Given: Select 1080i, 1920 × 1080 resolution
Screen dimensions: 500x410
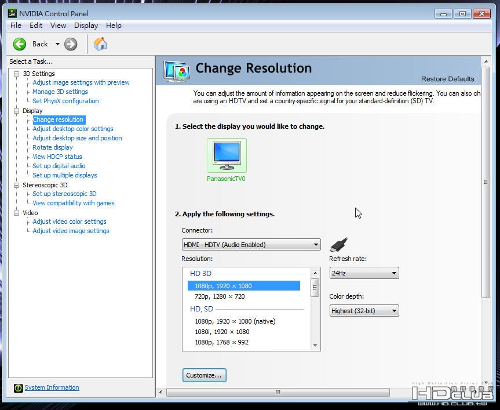Looking at the screenshot, I should click(222, 332).
